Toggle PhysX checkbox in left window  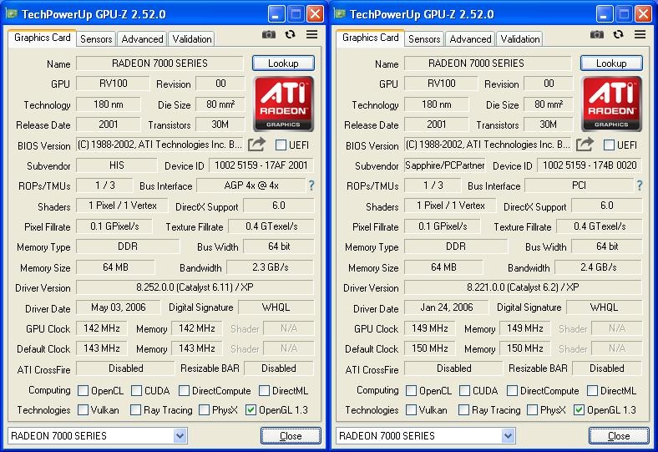pos(204,409)
